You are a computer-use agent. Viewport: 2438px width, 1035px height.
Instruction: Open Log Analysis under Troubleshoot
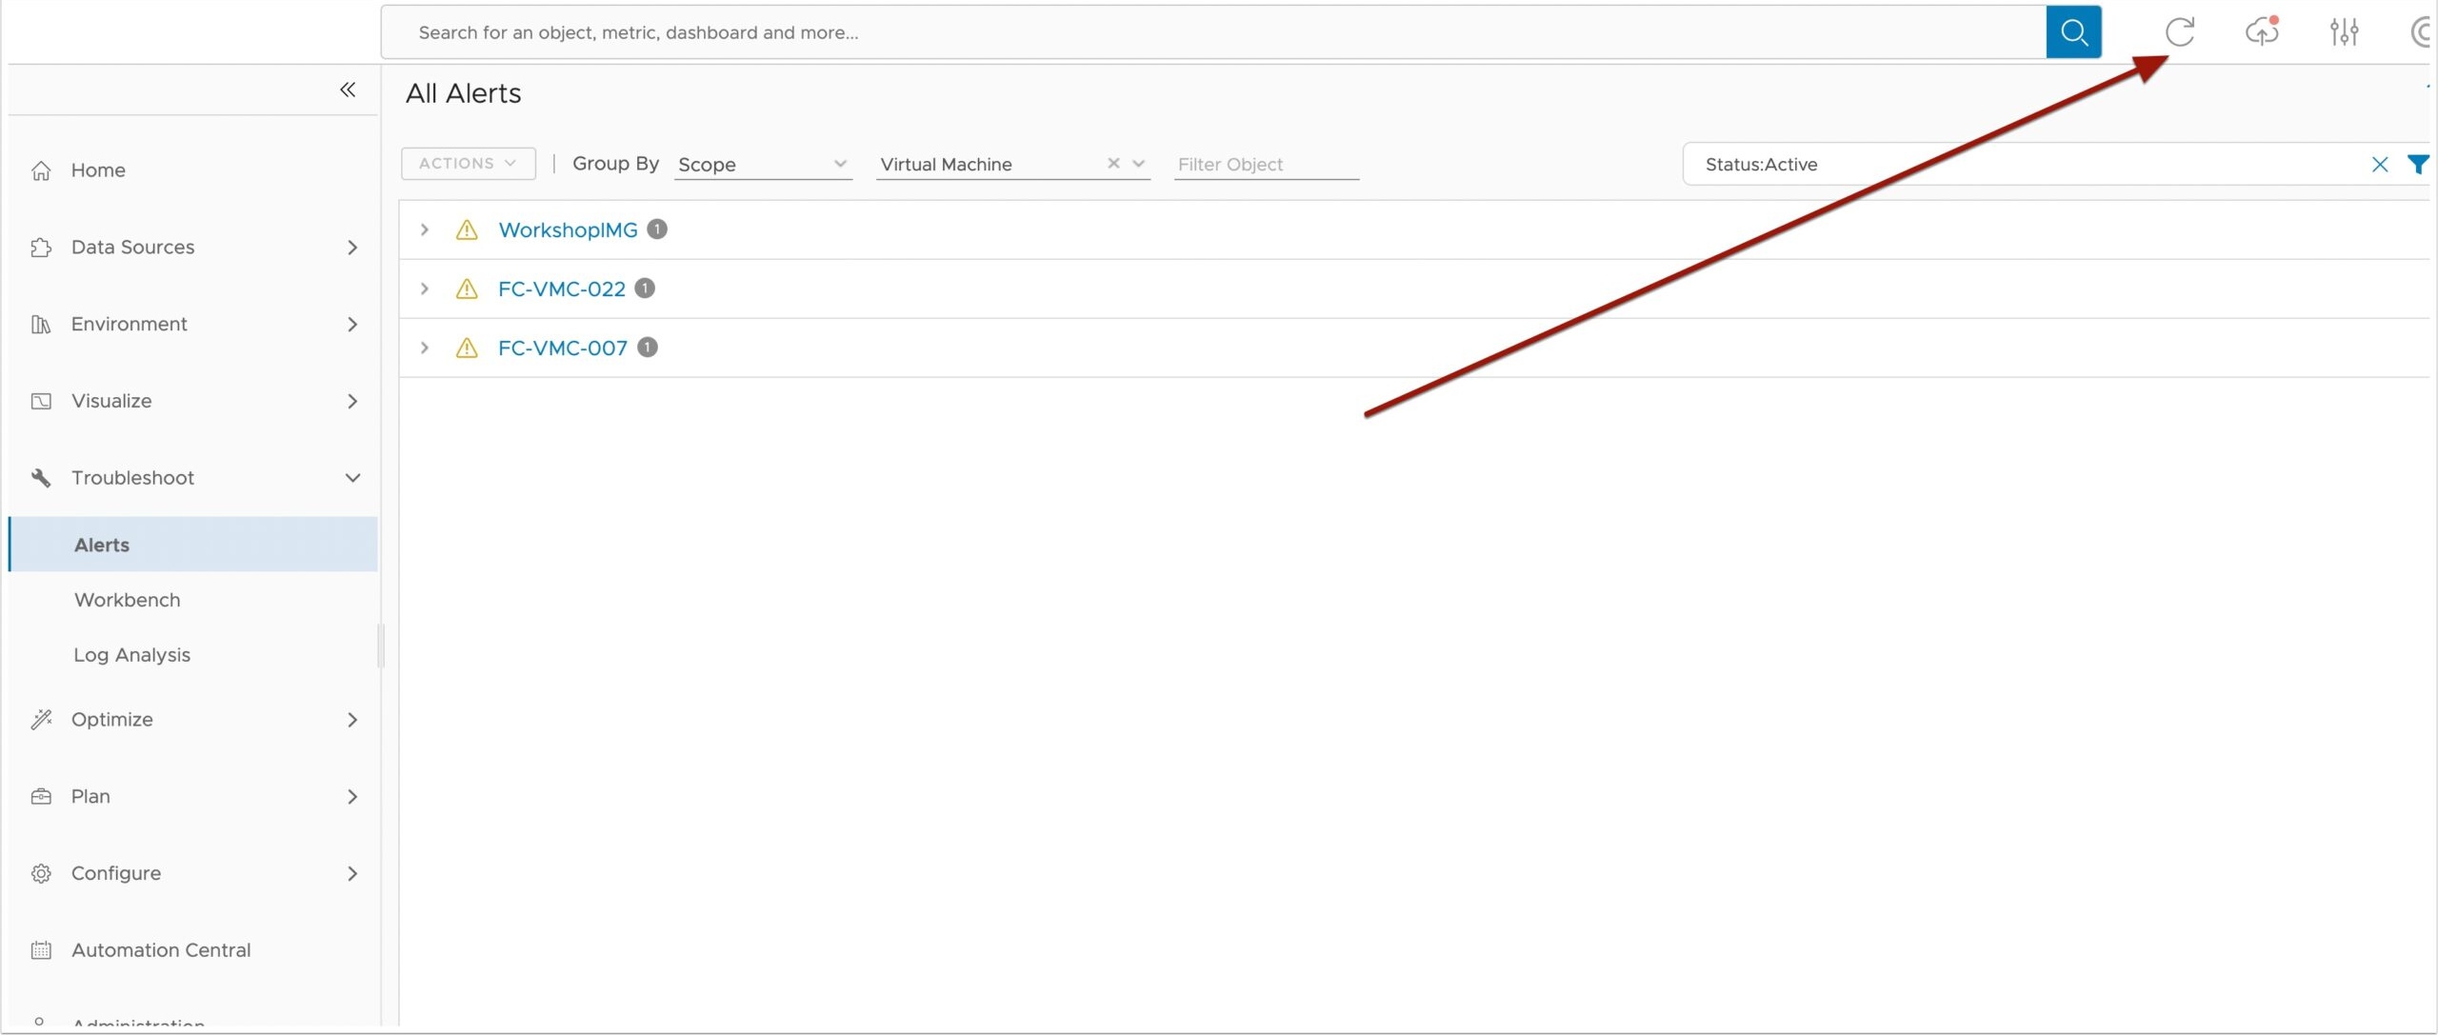click(x=132, y=655)
